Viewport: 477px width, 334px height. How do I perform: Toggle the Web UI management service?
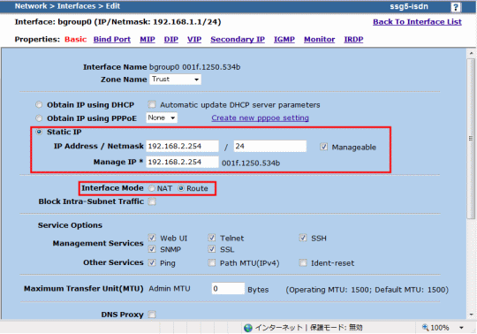[x=152, y=238]
